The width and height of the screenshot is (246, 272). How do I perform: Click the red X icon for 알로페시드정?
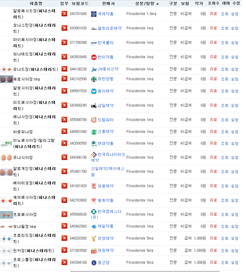[x=64, y=13]
